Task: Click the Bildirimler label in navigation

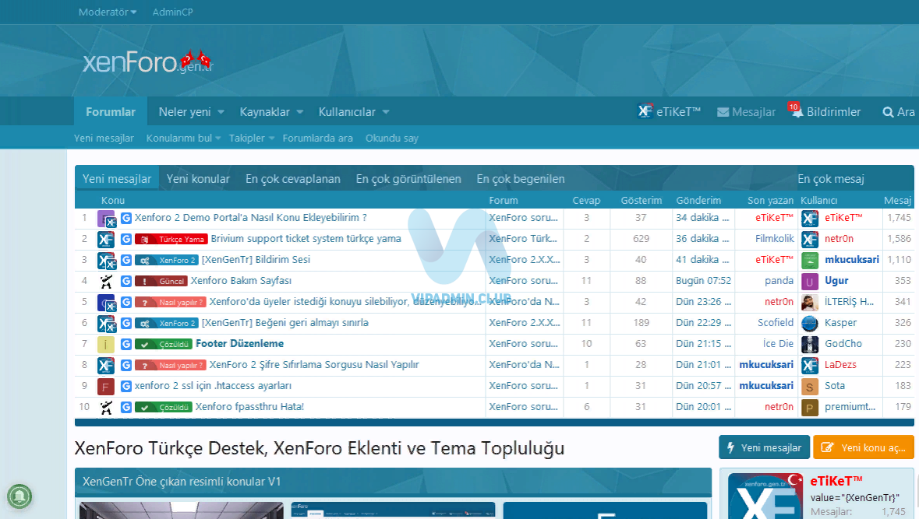Action: coord(833,112)
